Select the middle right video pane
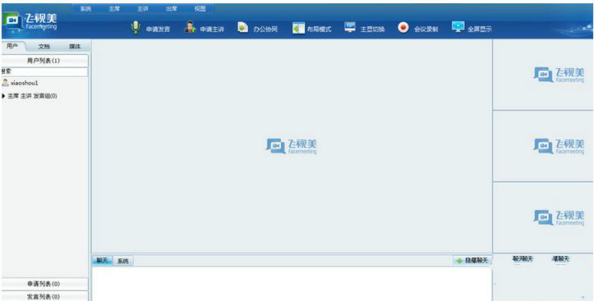This screenshot has width=594, height=301. click(x=543, y=146)
